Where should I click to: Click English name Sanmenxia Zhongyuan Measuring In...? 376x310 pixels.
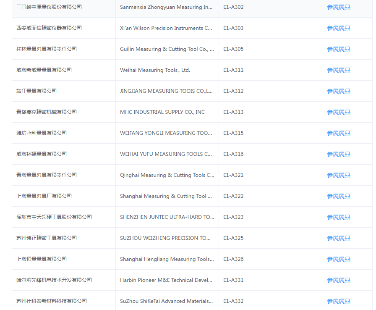tap(166, 7)
